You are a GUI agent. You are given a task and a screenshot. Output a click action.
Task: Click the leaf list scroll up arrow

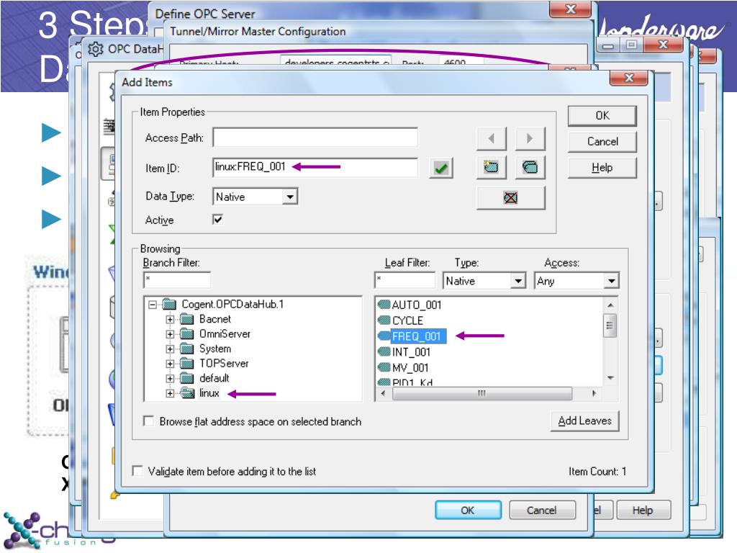tap(610, 305)
